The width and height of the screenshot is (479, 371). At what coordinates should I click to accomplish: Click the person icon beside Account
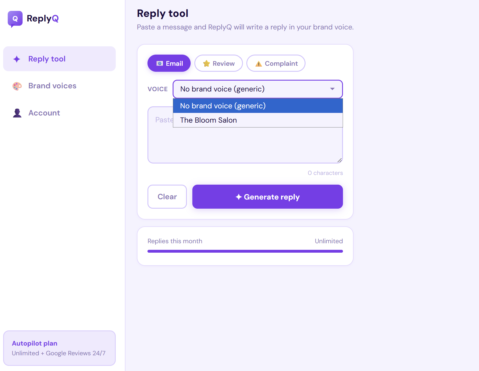[17, 113]
